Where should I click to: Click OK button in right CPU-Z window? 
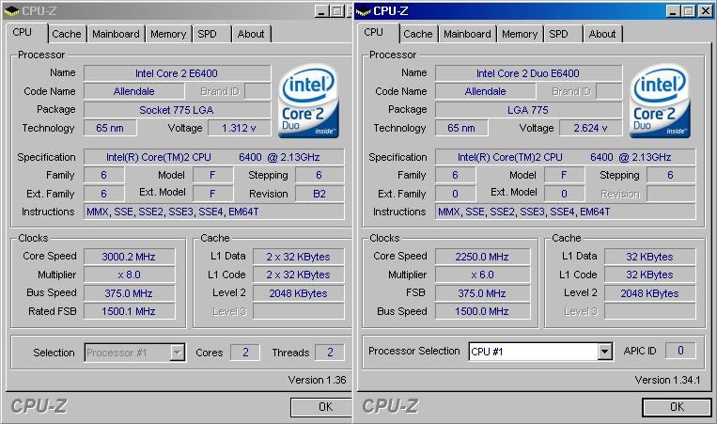tap(677, 407)
